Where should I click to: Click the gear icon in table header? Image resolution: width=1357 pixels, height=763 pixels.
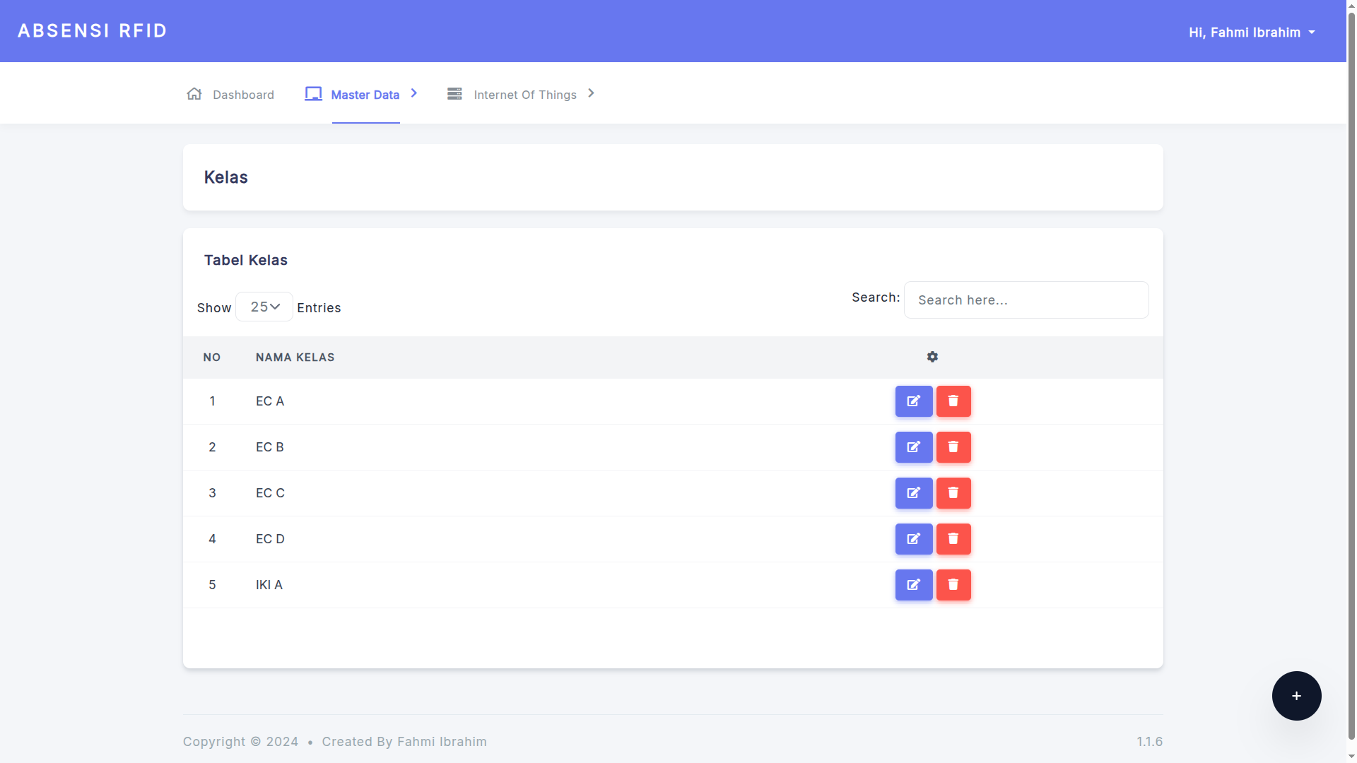click(932, 357)
